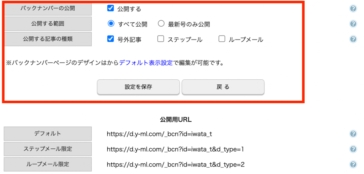Open help icon for バックナンバーの公開 row
The width and height of the screenshot is (364, 174).
pyautogui.click(x=353, y=9)
